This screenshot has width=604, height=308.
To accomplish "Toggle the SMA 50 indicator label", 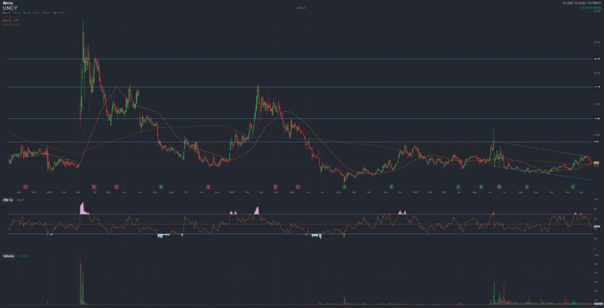I will point(8,21).
